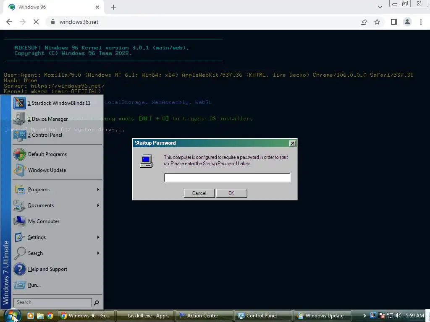Viewport: 430px width, 322px height.
Task: Click OK in Startup Password dialog
Action: [231, 193]
